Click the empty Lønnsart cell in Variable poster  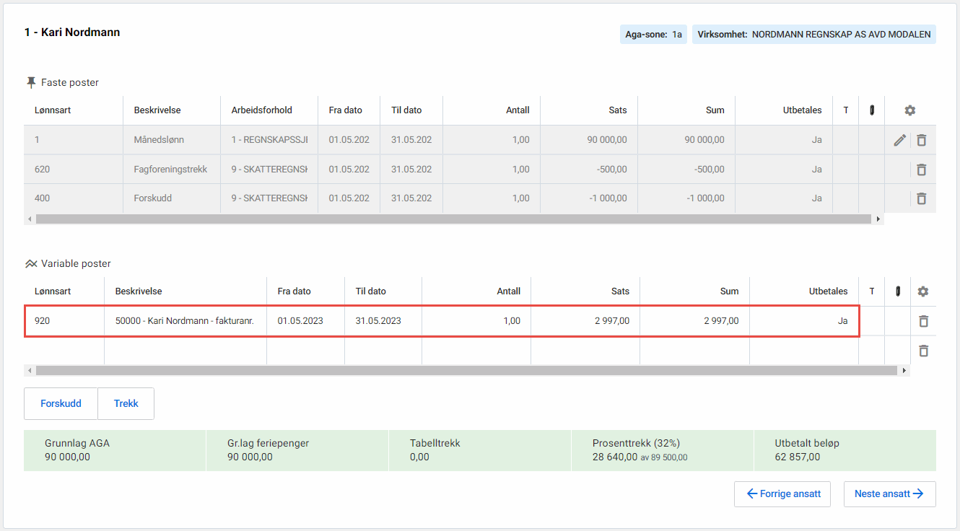pos(64,351)
